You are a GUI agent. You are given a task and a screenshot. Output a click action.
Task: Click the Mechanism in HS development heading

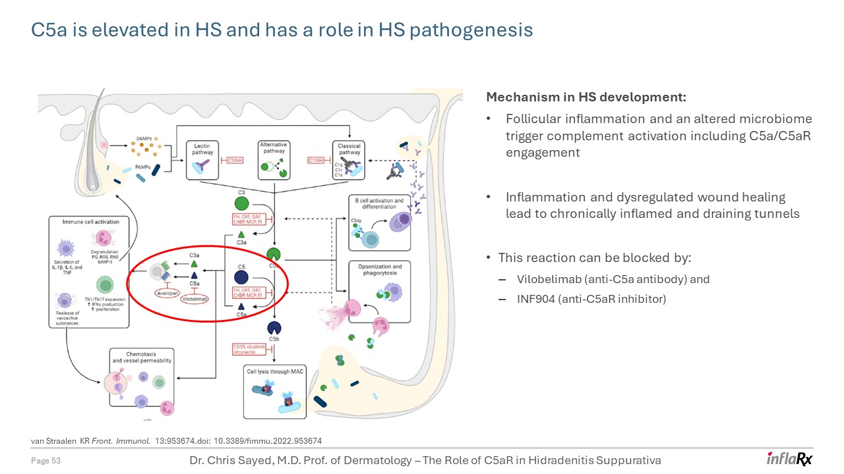coord(586,97)
